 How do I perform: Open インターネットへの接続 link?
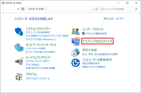(x=36, y=48)
